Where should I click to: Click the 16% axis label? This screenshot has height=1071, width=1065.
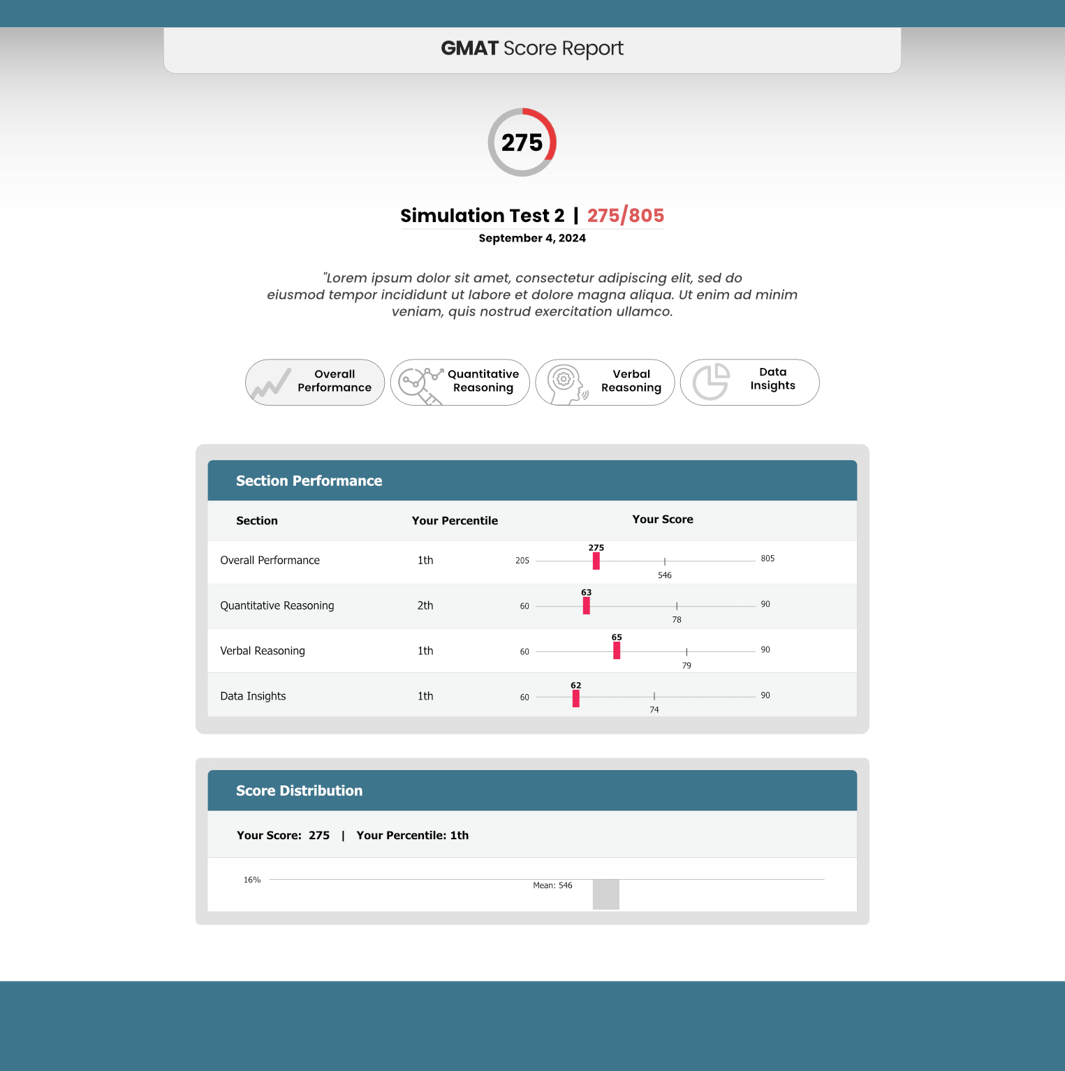coord(252,880)
